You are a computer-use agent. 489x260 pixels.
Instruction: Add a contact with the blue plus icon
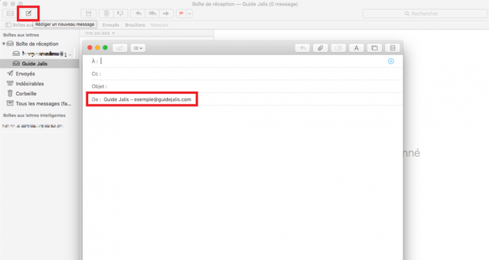click(x=391, y=61)
